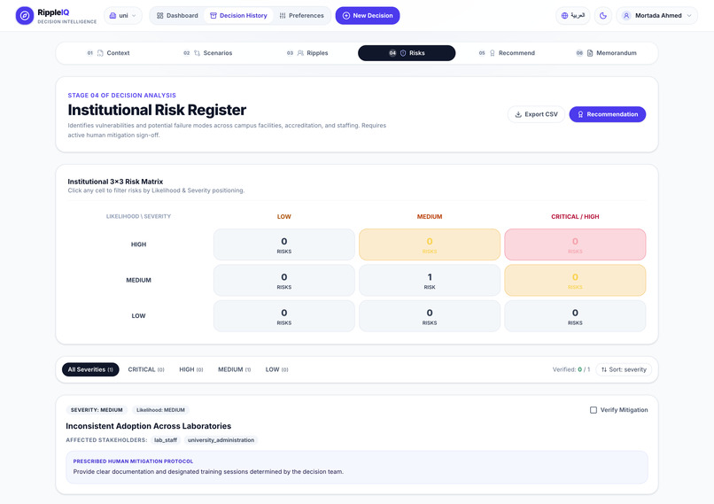Viewport: 714px width, 504px height.
Task: Click the Prescribed Human Mitigation Protocol heading
Action: 133,461
